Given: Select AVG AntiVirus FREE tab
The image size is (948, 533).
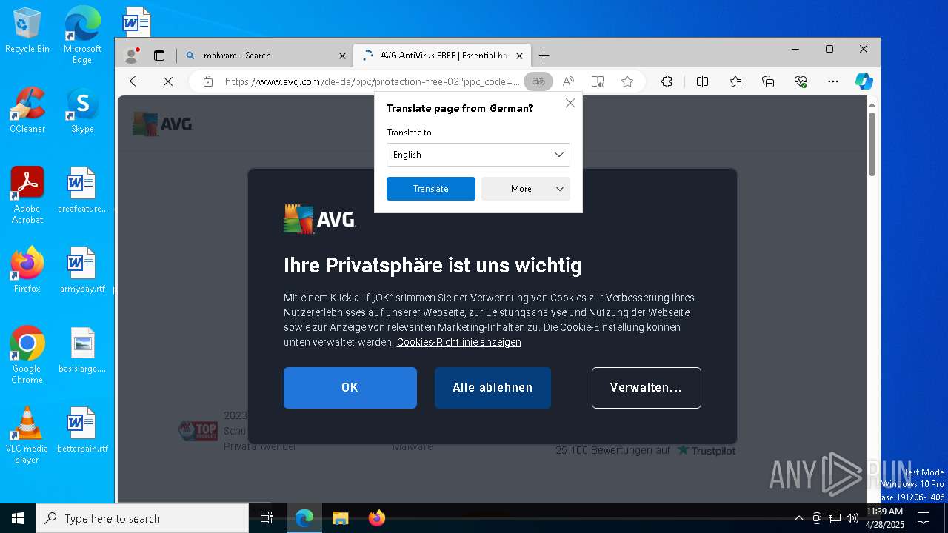Looking at the screenshot, I should pos(441,56).
